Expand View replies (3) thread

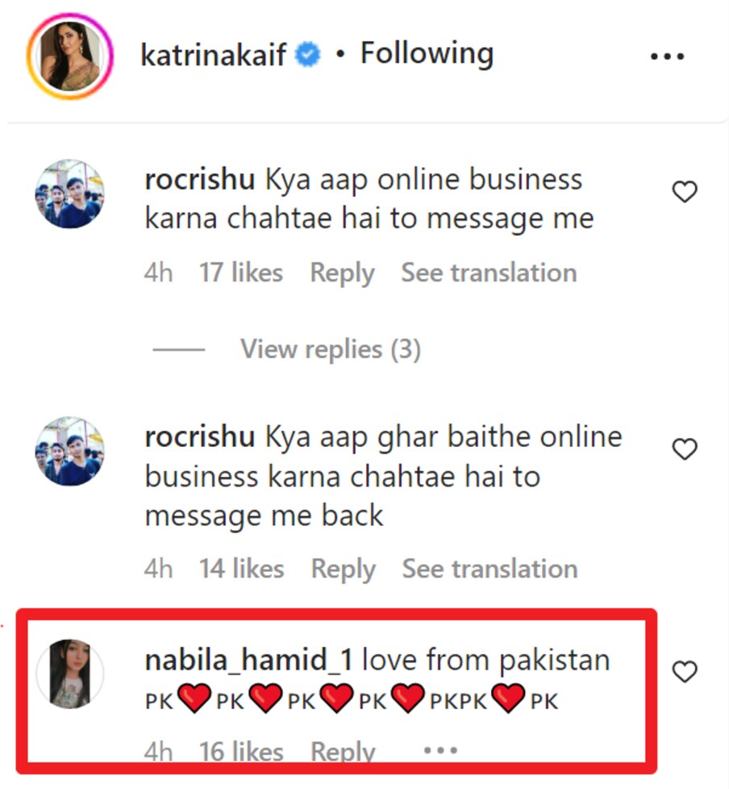330,349
